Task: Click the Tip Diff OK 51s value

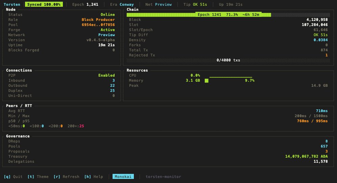Action: [321, 35]
